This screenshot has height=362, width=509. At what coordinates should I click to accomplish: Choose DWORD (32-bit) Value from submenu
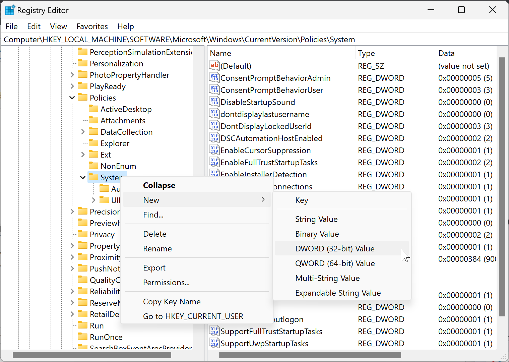[x=342, y=248]
